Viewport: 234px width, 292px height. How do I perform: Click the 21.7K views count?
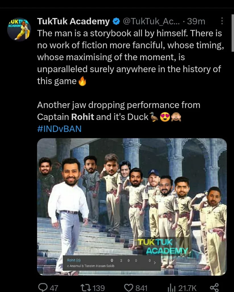pyautogui.click(x=187, y=288)
